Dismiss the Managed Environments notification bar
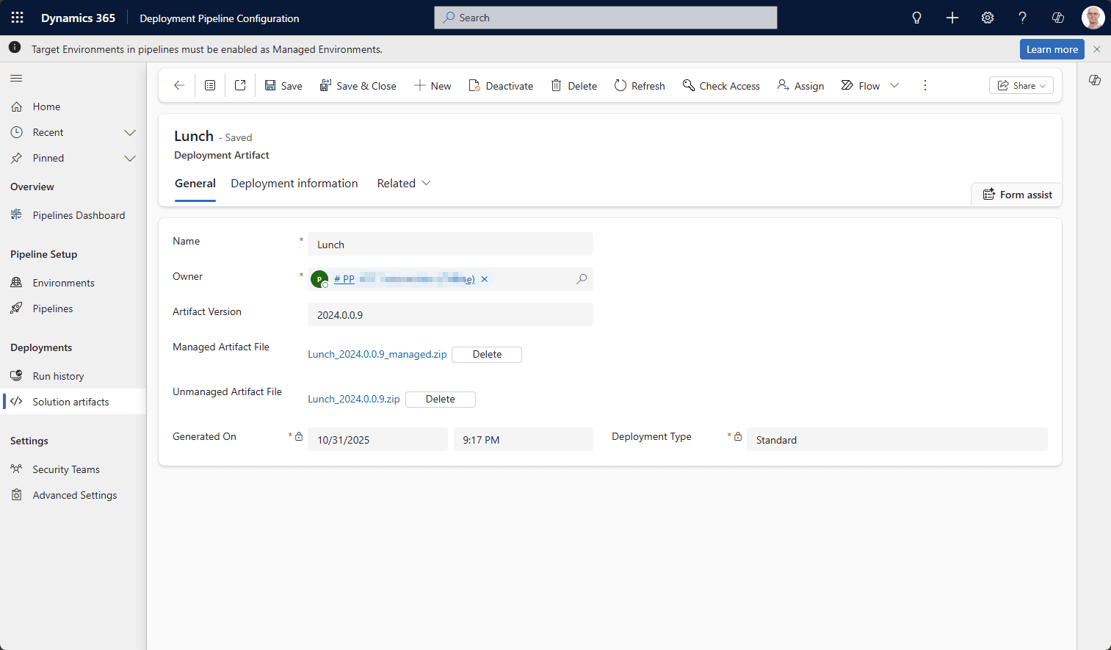Image resolution: width=1111 pixels, height=650 pixels. 1097,49
